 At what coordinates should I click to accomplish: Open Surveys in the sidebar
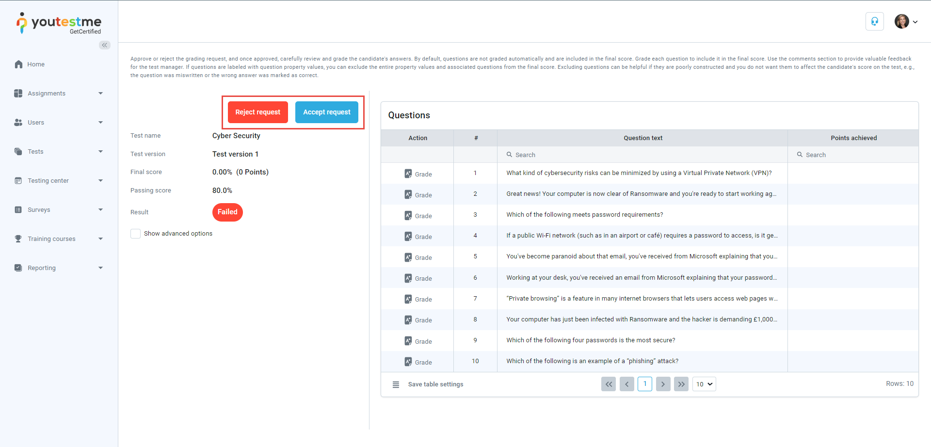click(x=39, y=209)
